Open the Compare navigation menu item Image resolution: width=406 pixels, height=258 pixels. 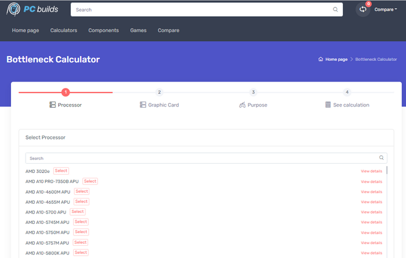click(169, 31)
